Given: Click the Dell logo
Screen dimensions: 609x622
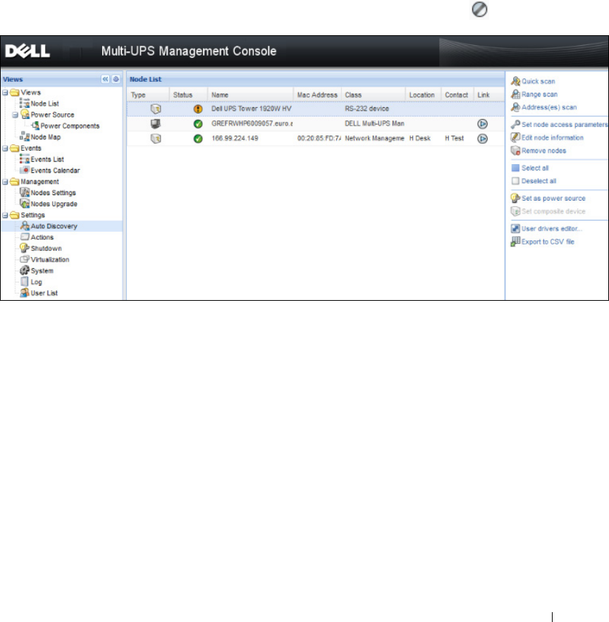Looking at the screenshot, I should (27, 51).
